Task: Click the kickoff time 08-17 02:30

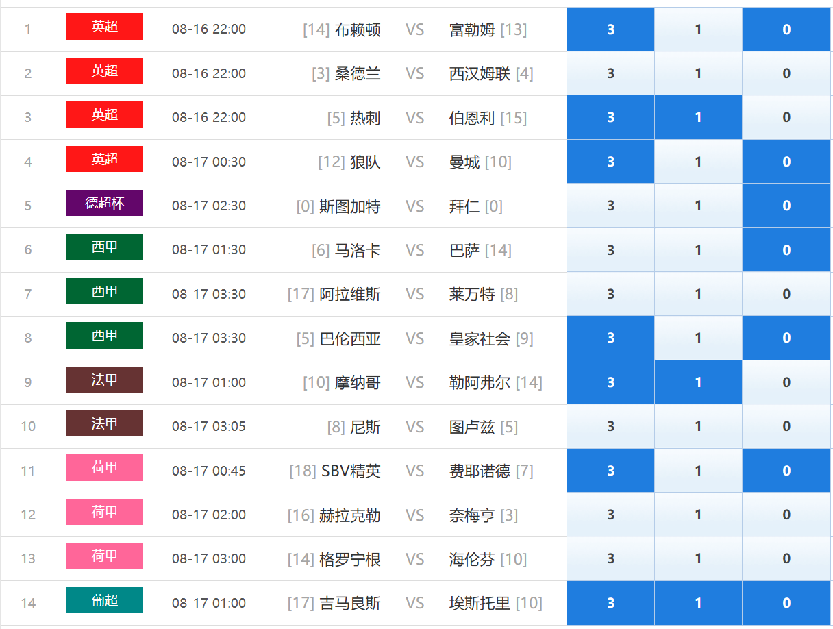Action: (209, 206)
